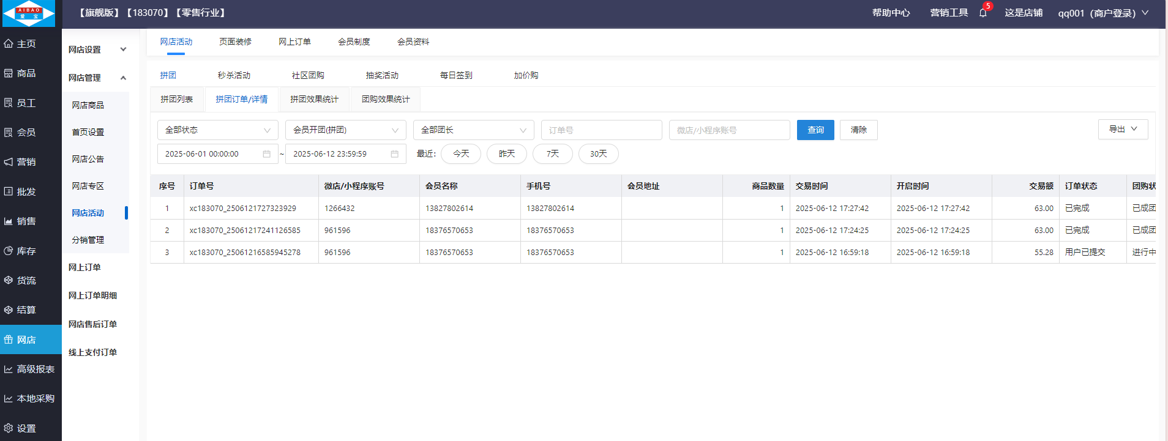Switch to the 秒杀活动 tab
The image size is (1168, 441).
point(234,75)
